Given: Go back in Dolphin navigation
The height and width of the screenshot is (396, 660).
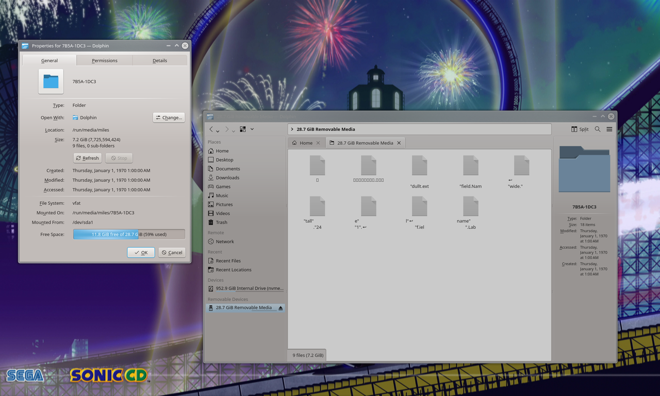Looking at the screenshot, I should 211,129.
